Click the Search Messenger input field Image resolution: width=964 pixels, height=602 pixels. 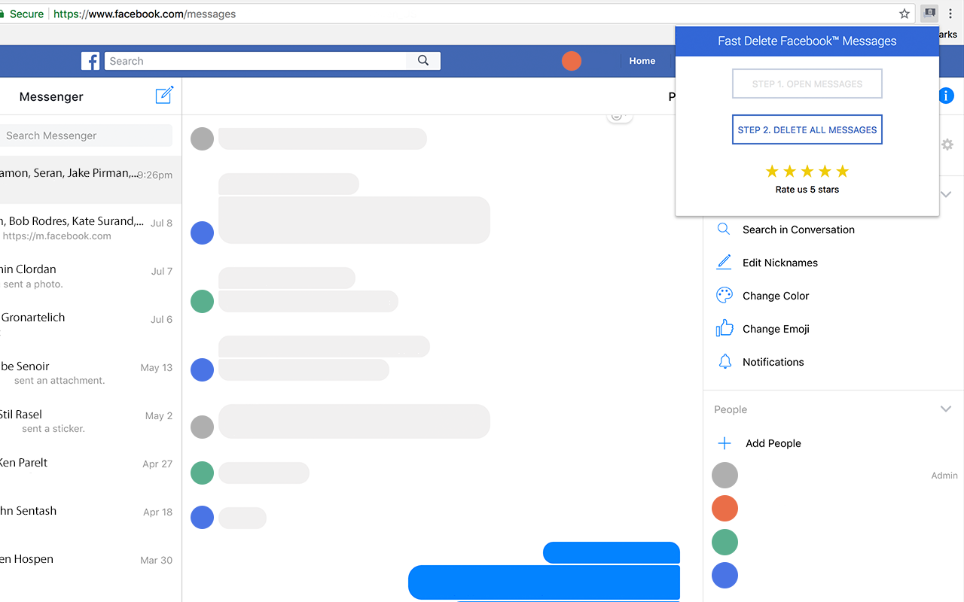[x=87, y=135]
